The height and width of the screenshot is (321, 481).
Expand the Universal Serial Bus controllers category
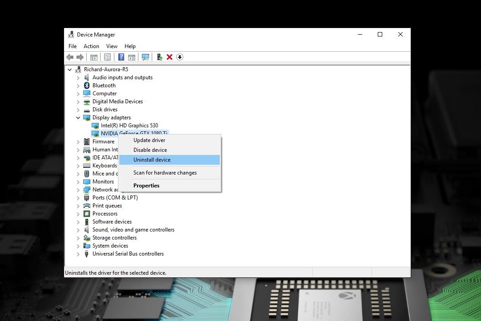coord(78,253)
